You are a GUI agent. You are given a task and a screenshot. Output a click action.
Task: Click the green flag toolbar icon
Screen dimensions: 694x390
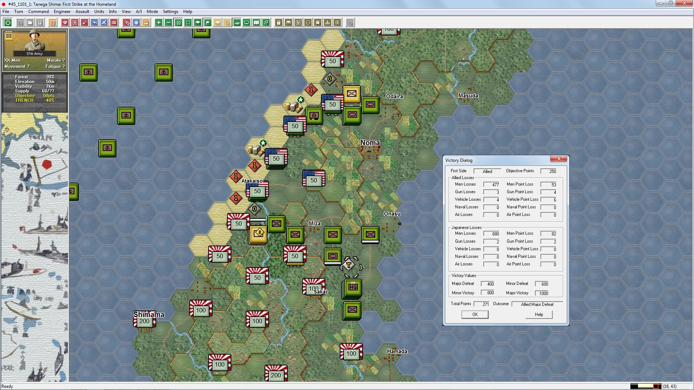coord(207,22)
